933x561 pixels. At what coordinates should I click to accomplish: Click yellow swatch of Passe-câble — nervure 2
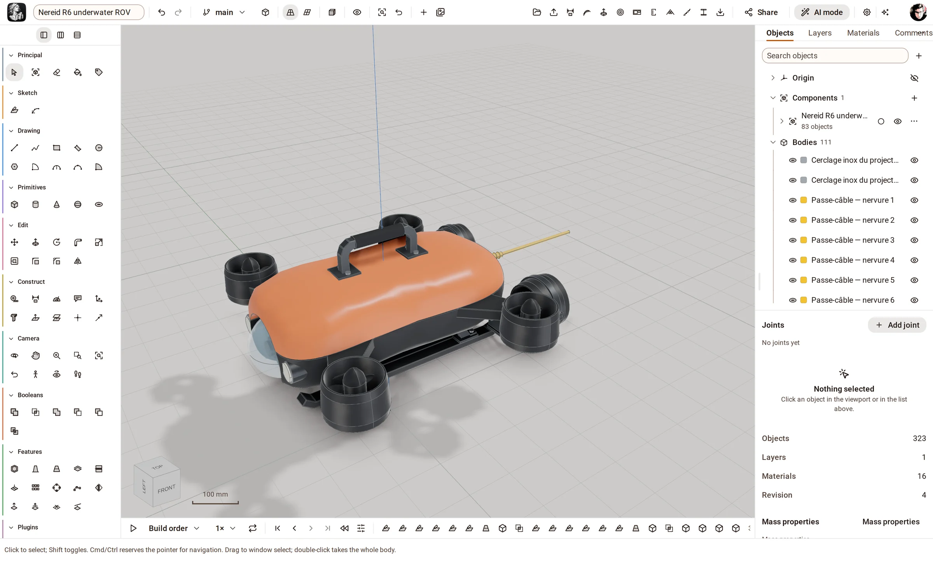pyautogui.click(x=804, y=220)
